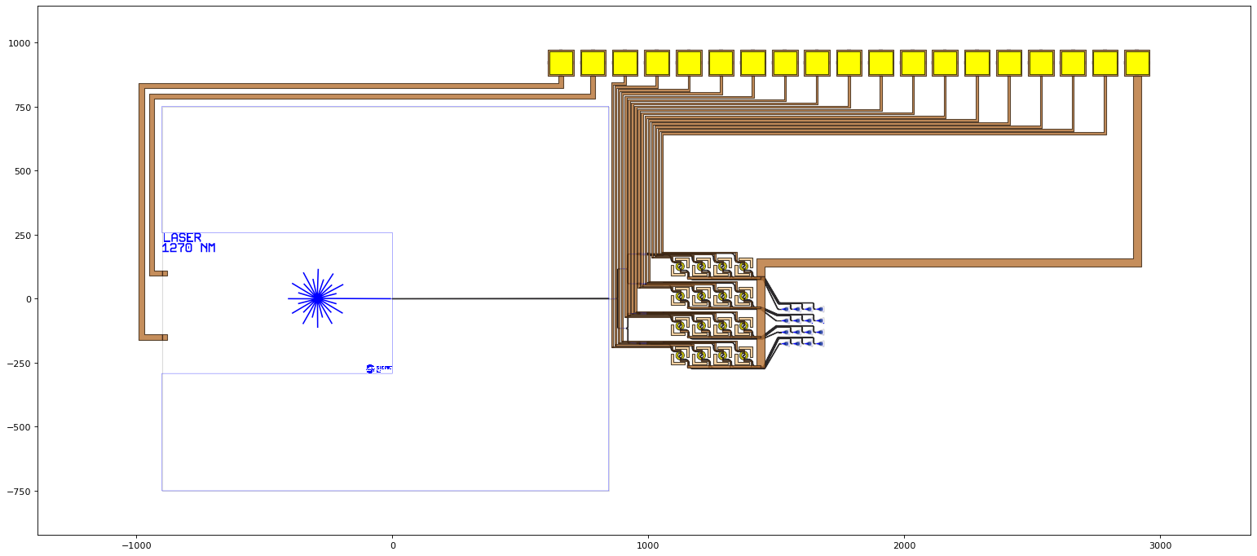Viewport: 1257px width, 556px height.
Task: Click the leftmost yellow bond pad
Action: point(561,63)
